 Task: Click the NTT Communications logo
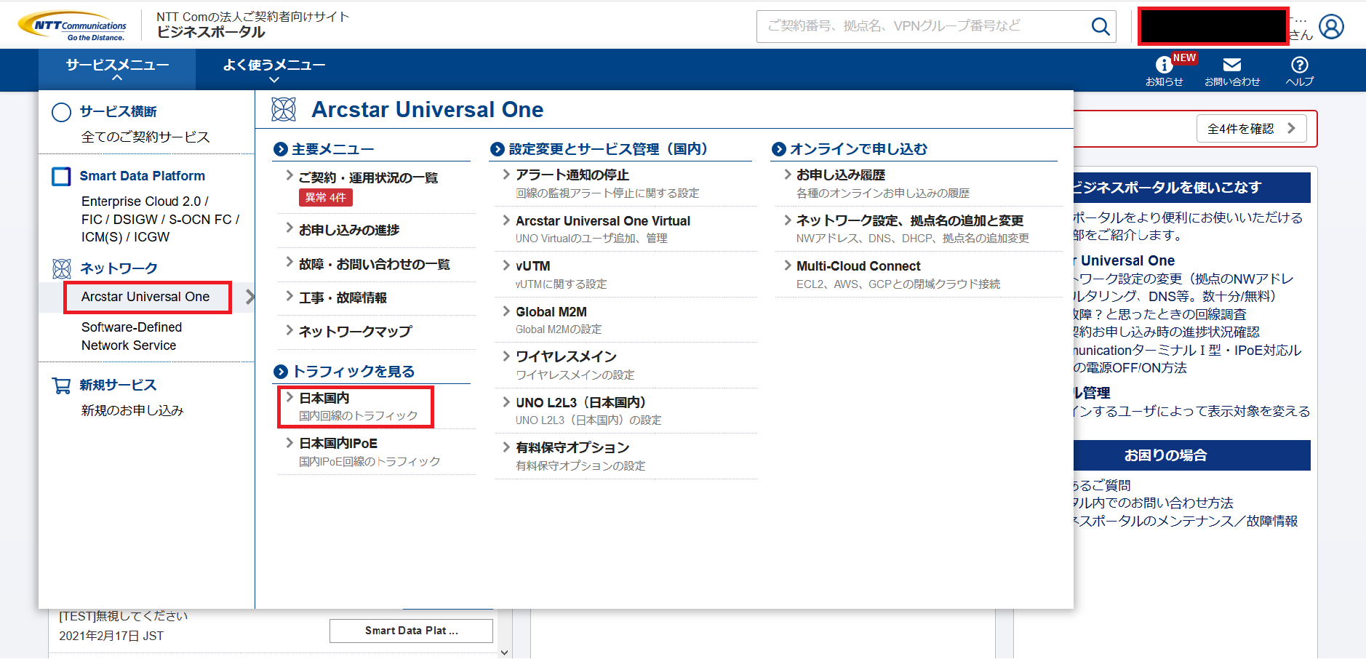click(x=73, y=26)
